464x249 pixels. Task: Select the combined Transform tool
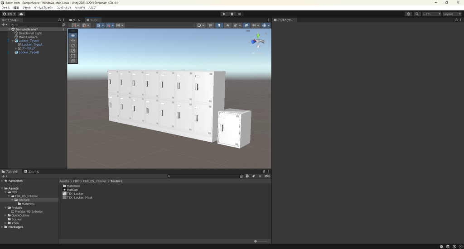click(x=73, y=61)
